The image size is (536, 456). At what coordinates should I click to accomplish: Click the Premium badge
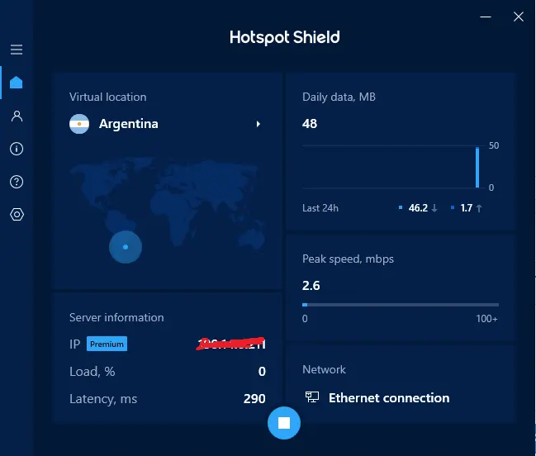(107, 344)
